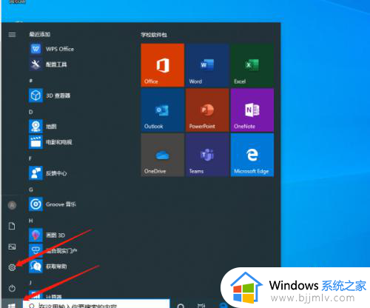Click the 最近添加 section heading

(x=40, y=34)
